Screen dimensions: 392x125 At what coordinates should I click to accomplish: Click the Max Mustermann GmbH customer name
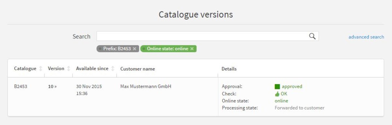[x=146, y=87]
